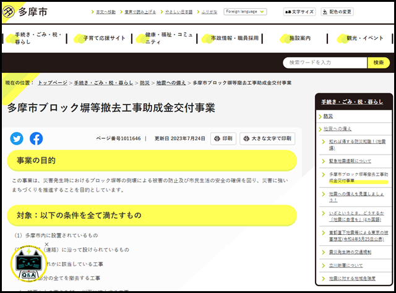Click the 検索ワードを入力 search field
396x293 pixels.
tap(325, 62)
